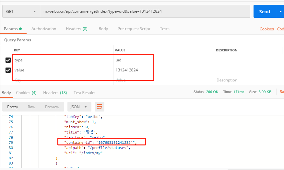The height and width of the screenshot is (170, 284).
Task: Click the "url": "/index/my" line
Action: pyautogui.click(x=83, y=153)
